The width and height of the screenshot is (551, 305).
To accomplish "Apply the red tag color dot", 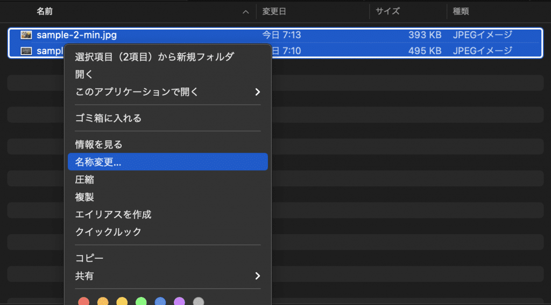I will [83, 301].
